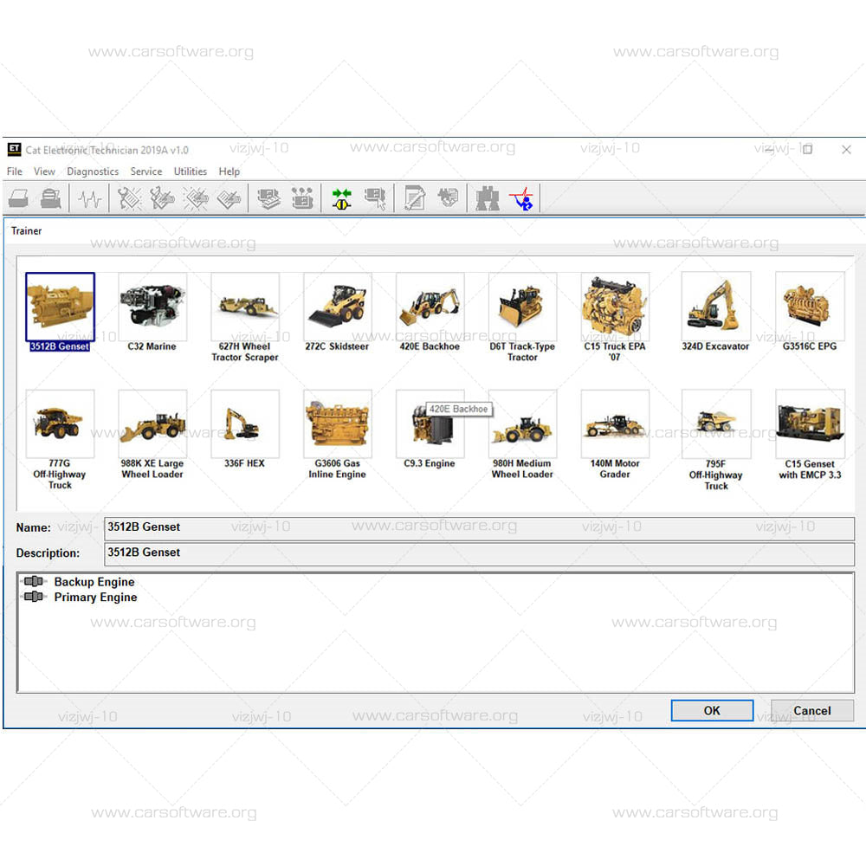Select the D6T Track-Type Tractor
866x866 pixels.
[522, 307]
